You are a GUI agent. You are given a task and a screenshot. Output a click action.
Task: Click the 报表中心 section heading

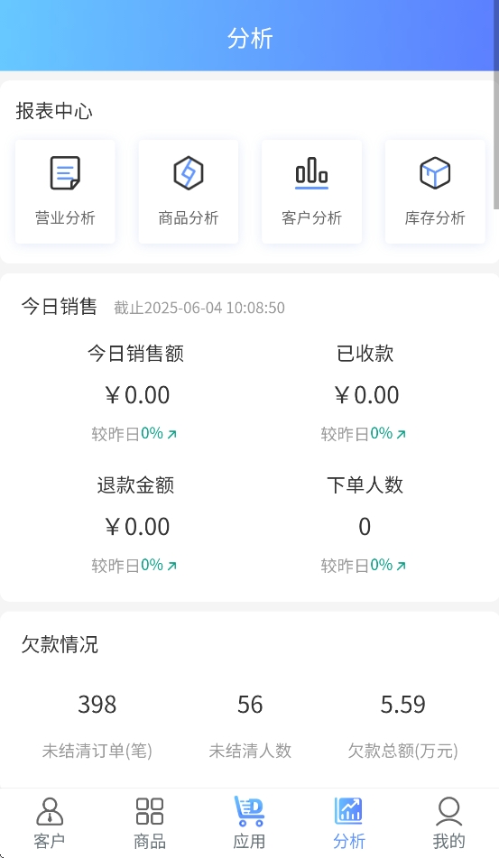(x=54, y=111)
